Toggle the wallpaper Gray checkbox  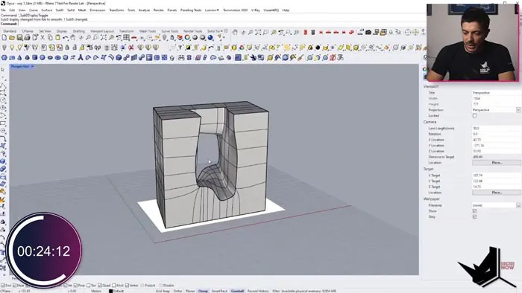474,216
